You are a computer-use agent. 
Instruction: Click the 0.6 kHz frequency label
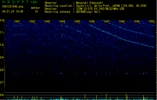click(x=2, y=95)
